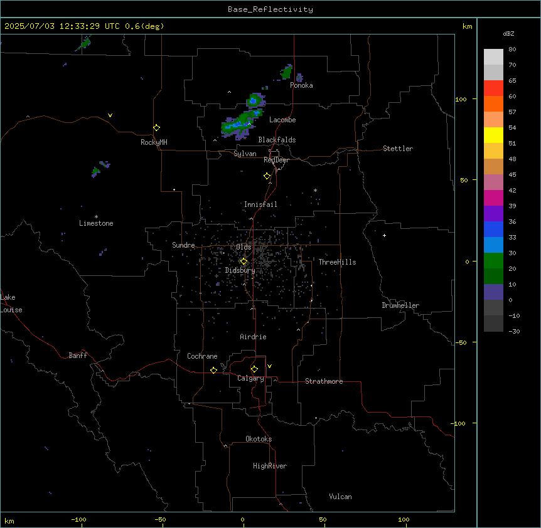Click the green color swatch for 30 dBZ
Viewport: 541px width, 528px height.
[x=493, y=261]
